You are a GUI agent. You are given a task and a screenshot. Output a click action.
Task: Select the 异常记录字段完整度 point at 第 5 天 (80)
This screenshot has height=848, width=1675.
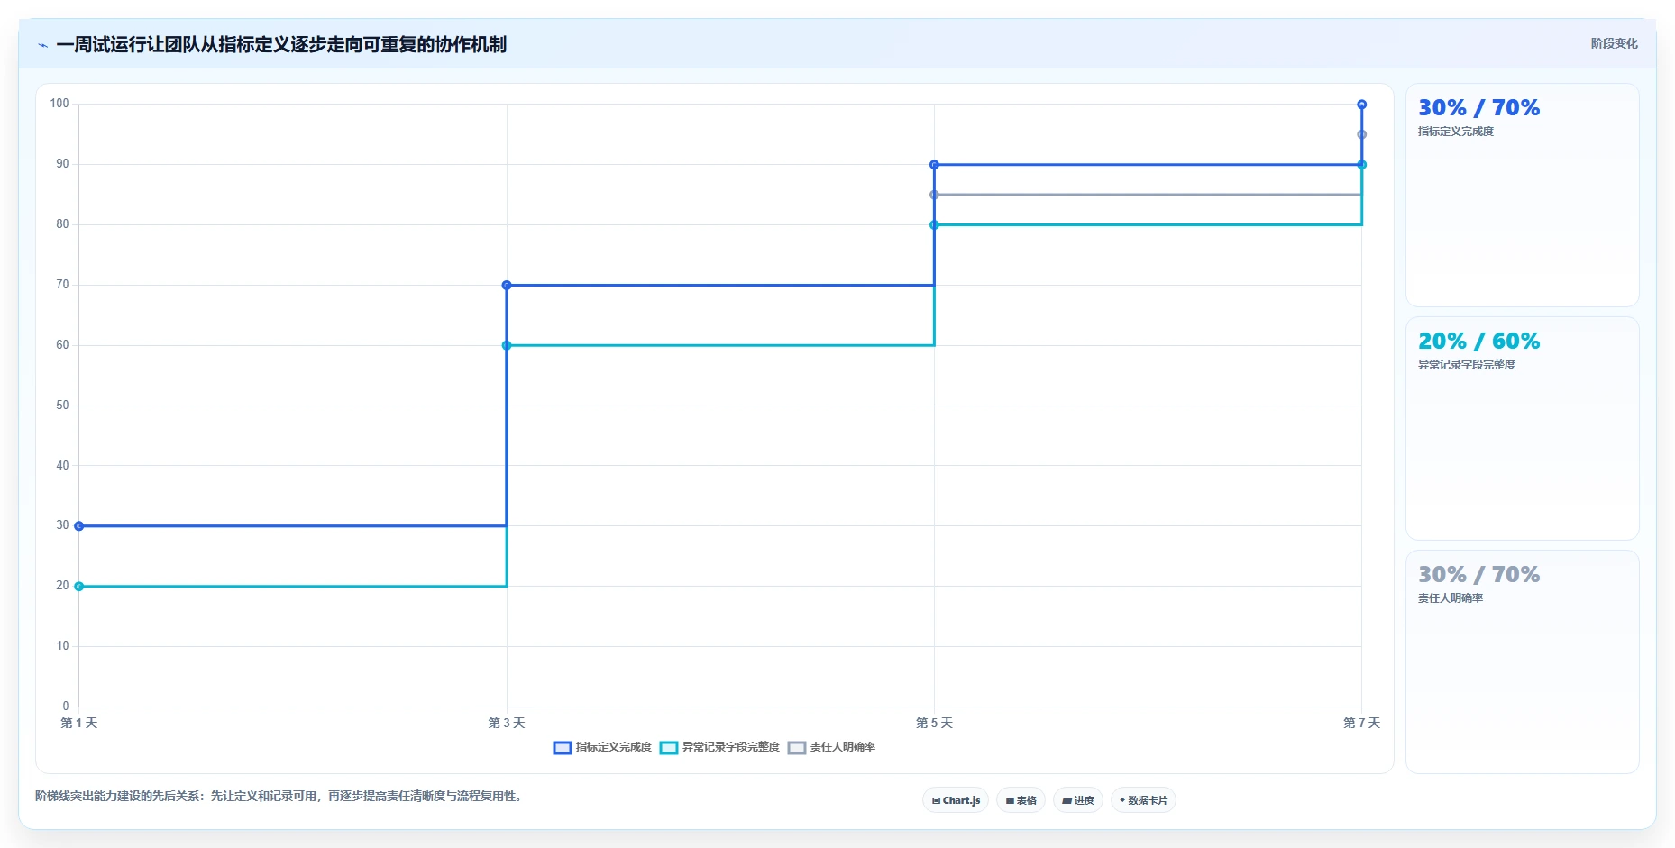click(x=934, y=225)
